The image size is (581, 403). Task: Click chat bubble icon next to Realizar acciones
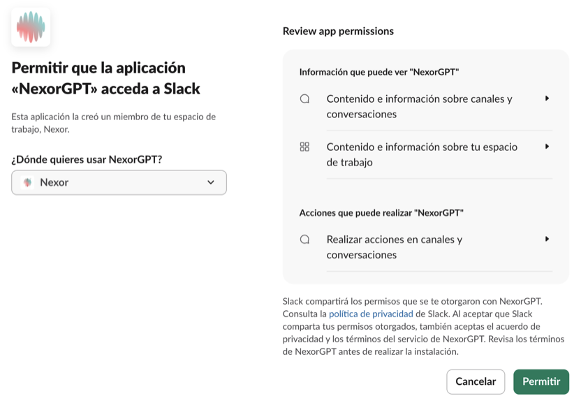(304, 239)
